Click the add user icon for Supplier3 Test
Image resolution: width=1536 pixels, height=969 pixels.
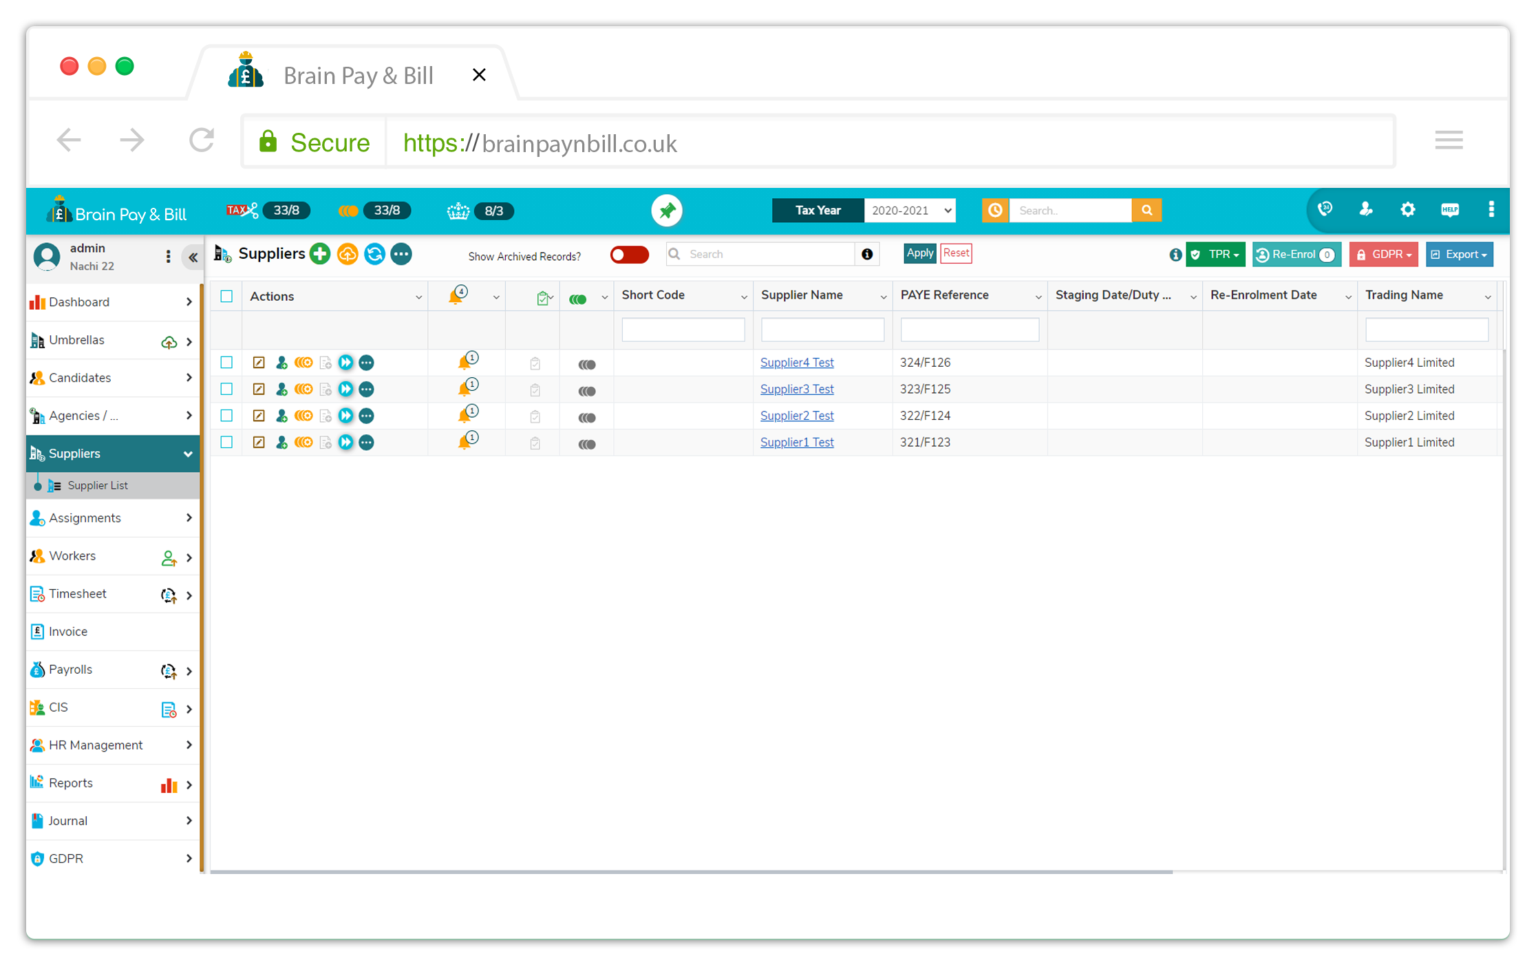pyautogui.click(x=281, y=390)
